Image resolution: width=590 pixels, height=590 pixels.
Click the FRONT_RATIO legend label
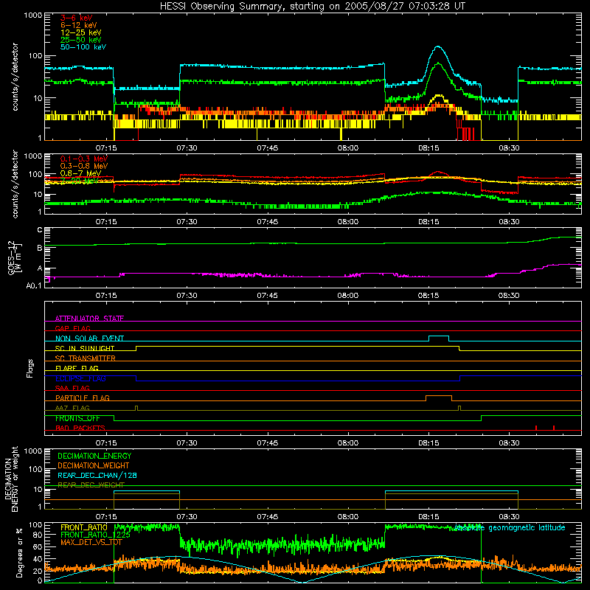tap(84, 527)
